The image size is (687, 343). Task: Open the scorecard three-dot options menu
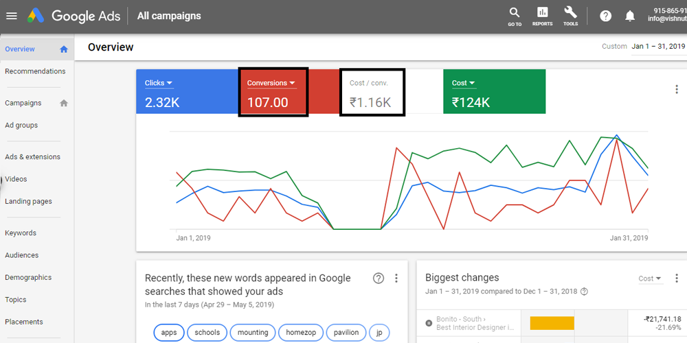(x=677, y=89)
